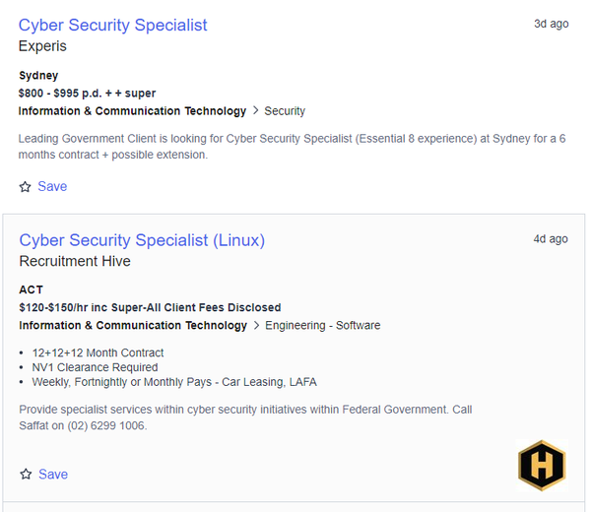591x512 pixels.
Task: Open the Cyber Security Specialist job title
Action: pyautogui.click(x=112, y=26)
